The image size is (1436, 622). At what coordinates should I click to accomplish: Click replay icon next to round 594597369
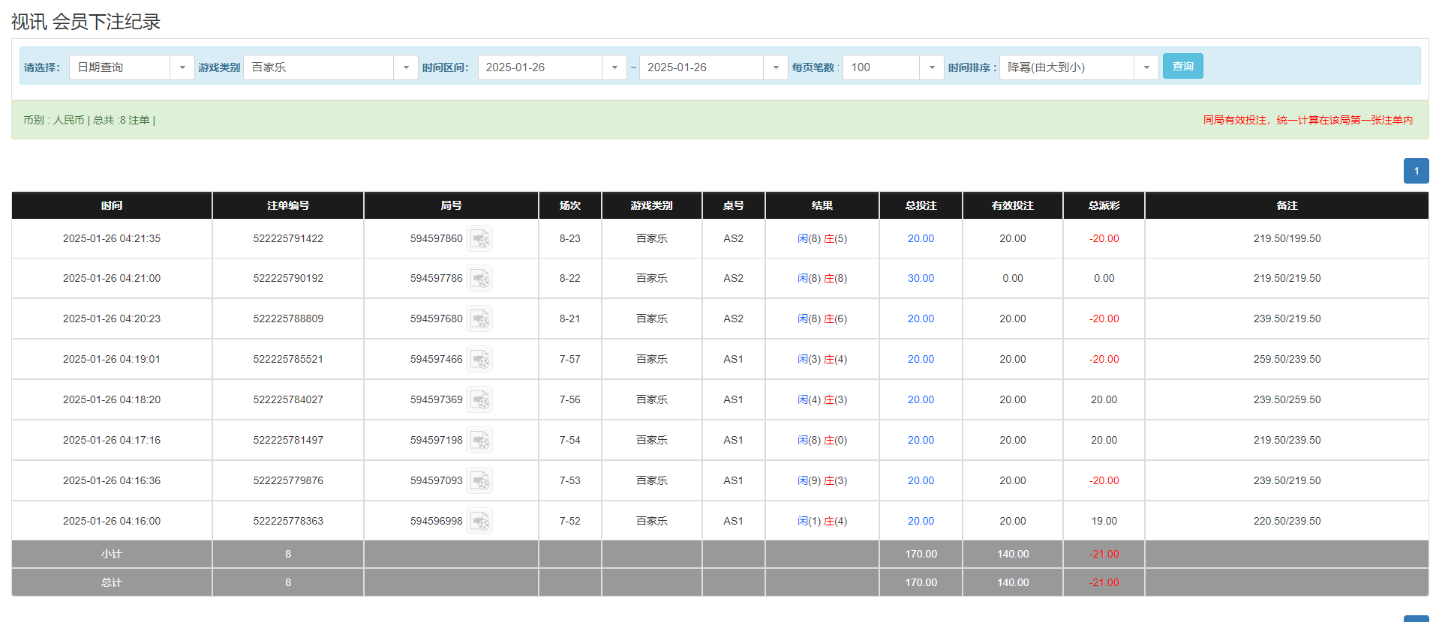(x=479, y=400)
